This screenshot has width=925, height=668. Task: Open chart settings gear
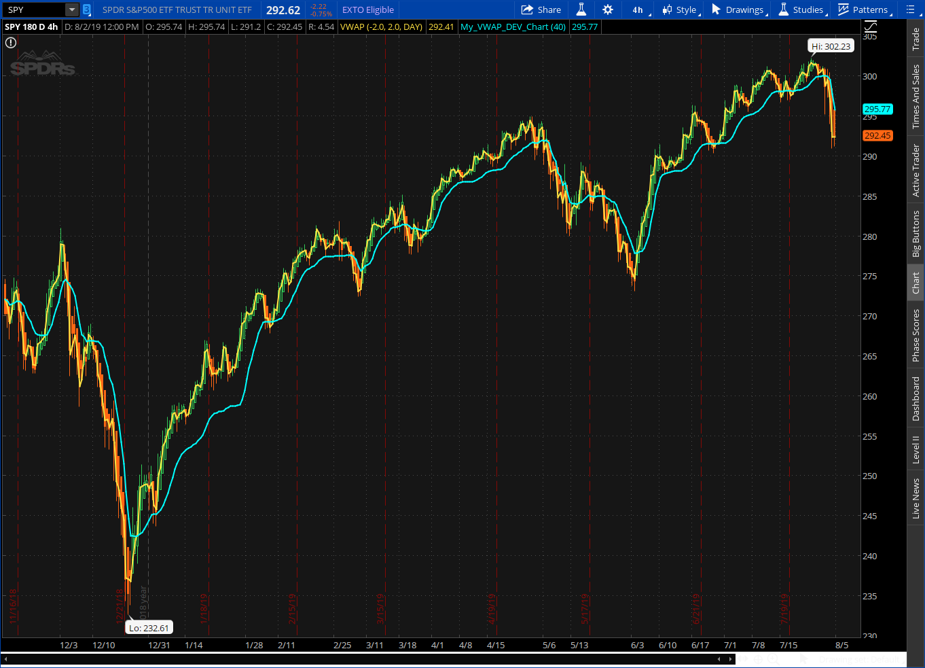[x=608, y=10]
